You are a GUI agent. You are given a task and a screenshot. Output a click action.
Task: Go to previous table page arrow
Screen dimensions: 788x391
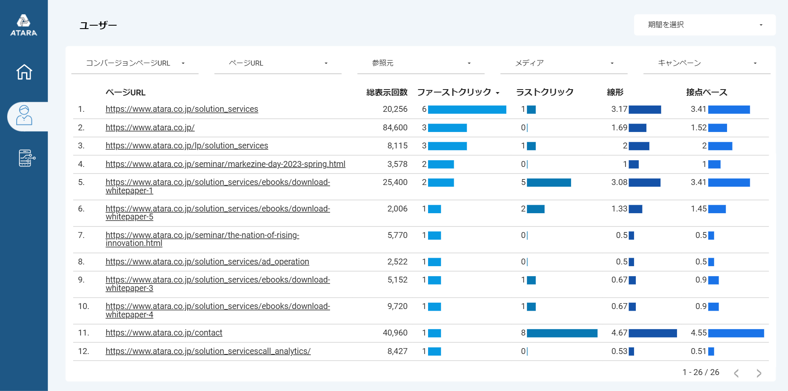click(x=736, y=373)
